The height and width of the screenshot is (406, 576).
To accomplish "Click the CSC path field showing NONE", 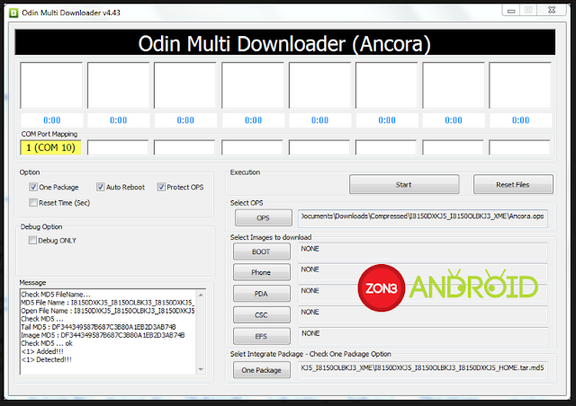I will [423, 315].
